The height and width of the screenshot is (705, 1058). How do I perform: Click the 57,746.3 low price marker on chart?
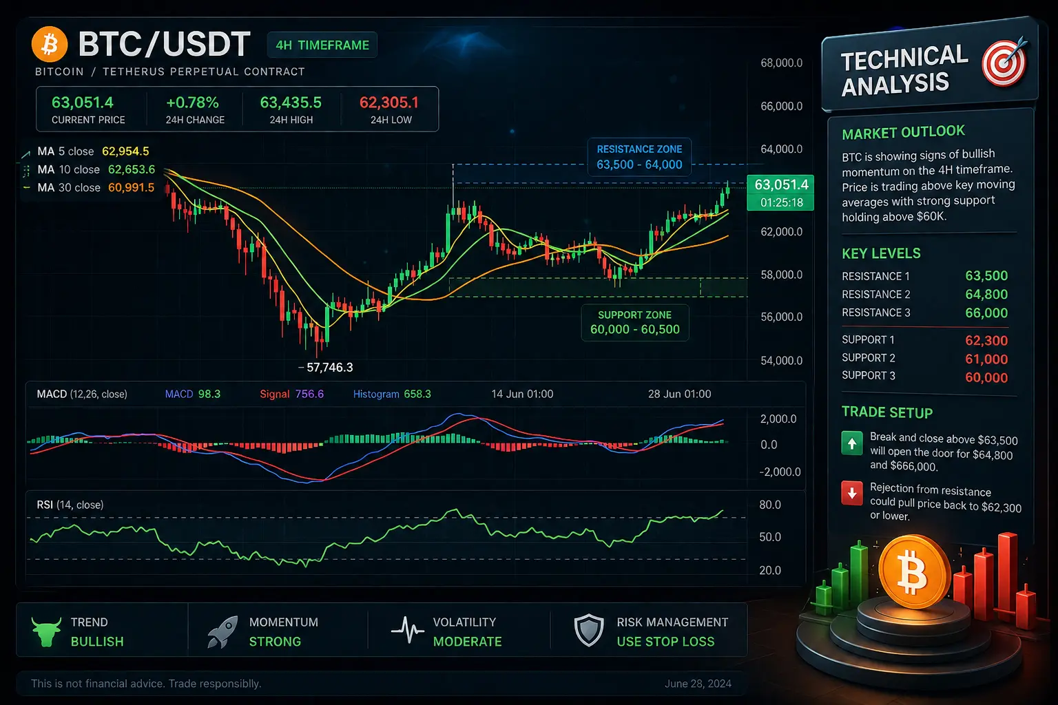[329, 368]
